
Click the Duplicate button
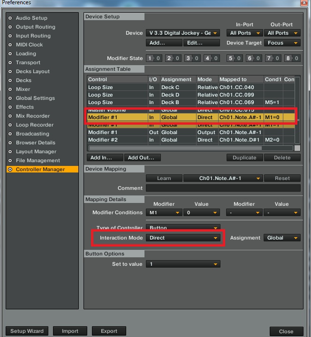(244, 158)
